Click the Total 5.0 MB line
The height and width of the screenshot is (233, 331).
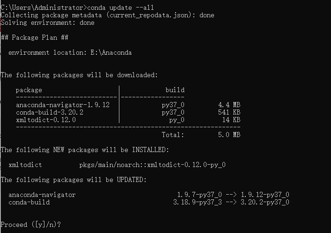pyautogui.click(x=201, y=135)
